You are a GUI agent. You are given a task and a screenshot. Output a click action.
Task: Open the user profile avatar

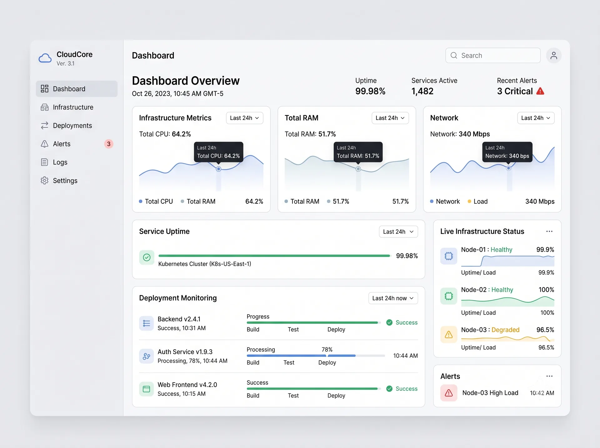coord(553,56)
